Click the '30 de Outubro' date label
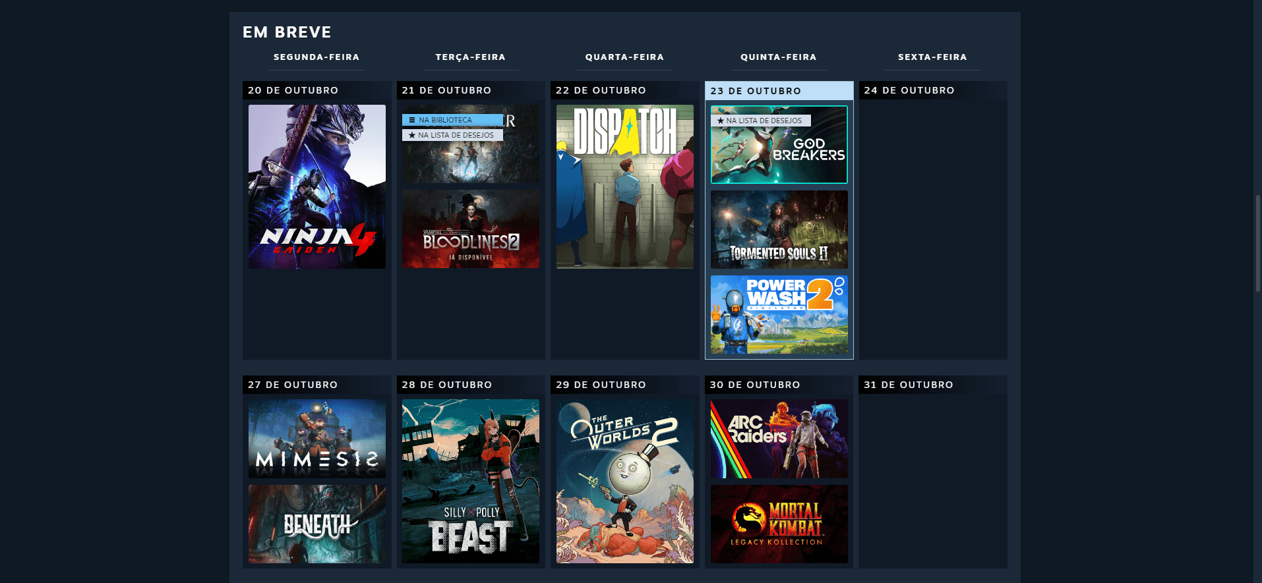 tap(755, 385)
